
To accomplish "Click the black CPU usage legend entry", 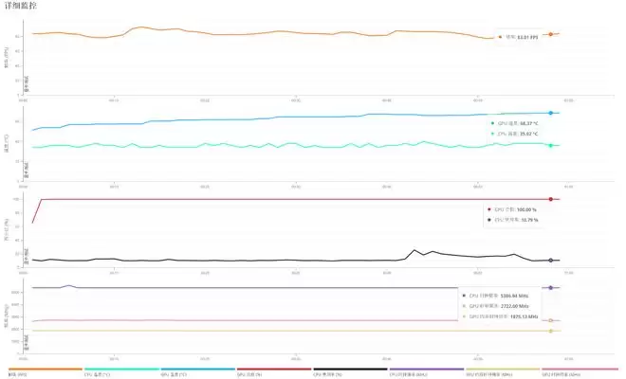I will pos(350,373).
